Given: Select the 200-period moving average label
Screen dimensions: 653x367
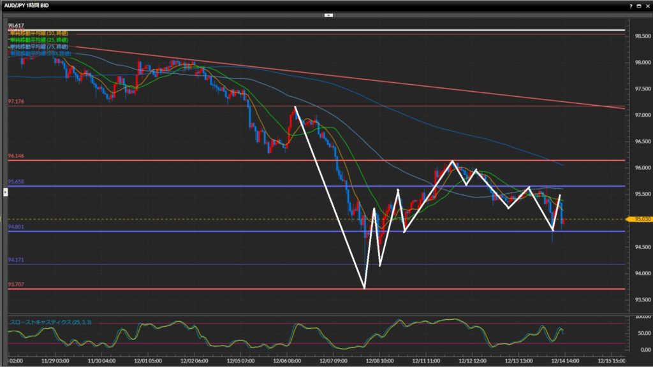Looking at the screenshot, I should coord(40,54).
